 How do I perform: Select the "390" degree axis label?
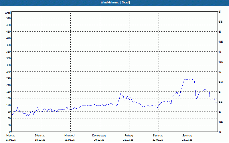point(9,45)
